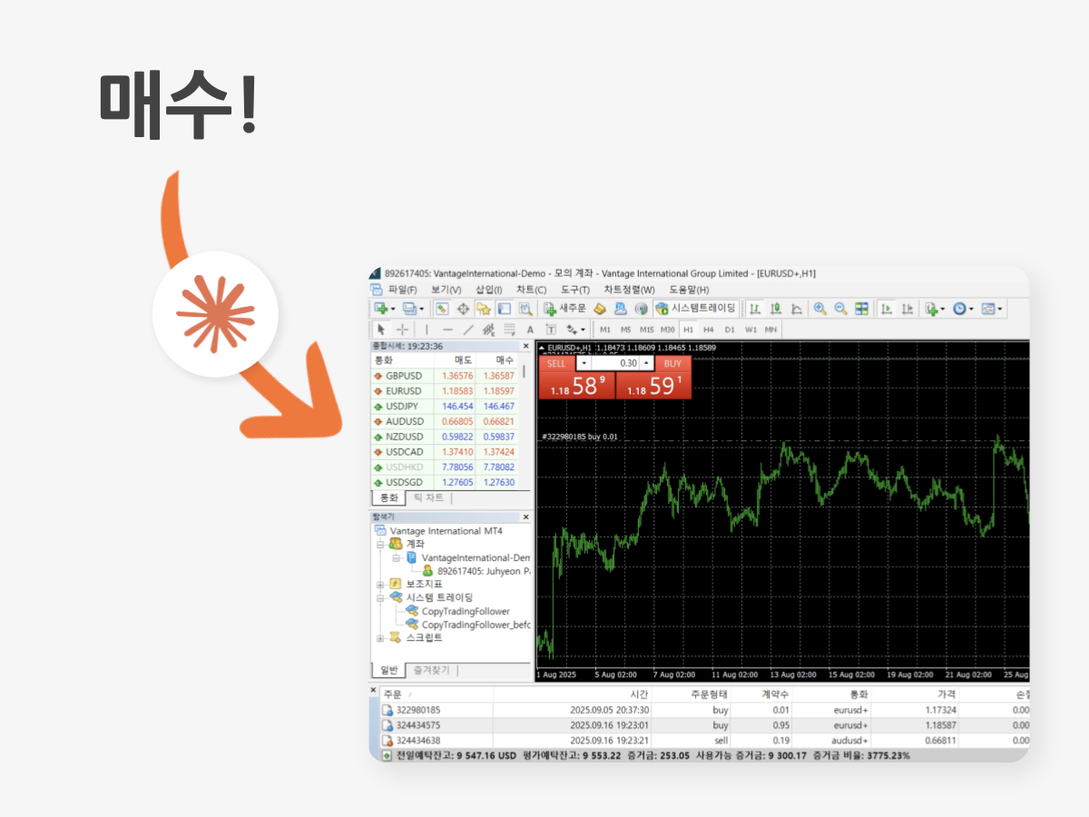Collapse the 계좌 tree node
1089x817 pixels.
click(x=382, y=544)
